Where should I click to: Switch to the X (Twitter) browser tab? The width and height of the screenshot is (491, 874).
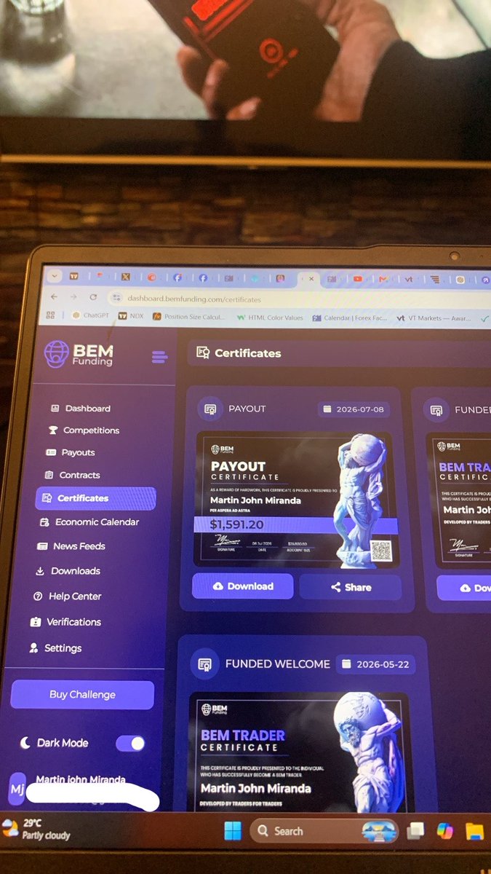(x=125, y=277)
